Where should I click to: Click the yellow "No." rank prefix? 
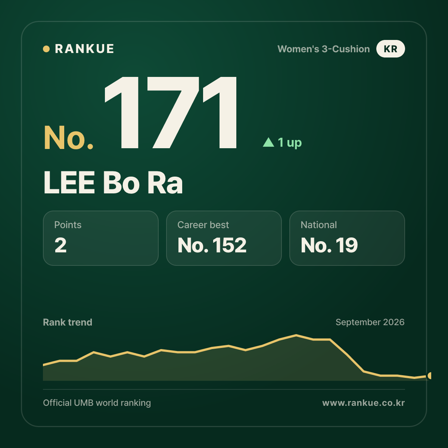click(x=69, y=137)
